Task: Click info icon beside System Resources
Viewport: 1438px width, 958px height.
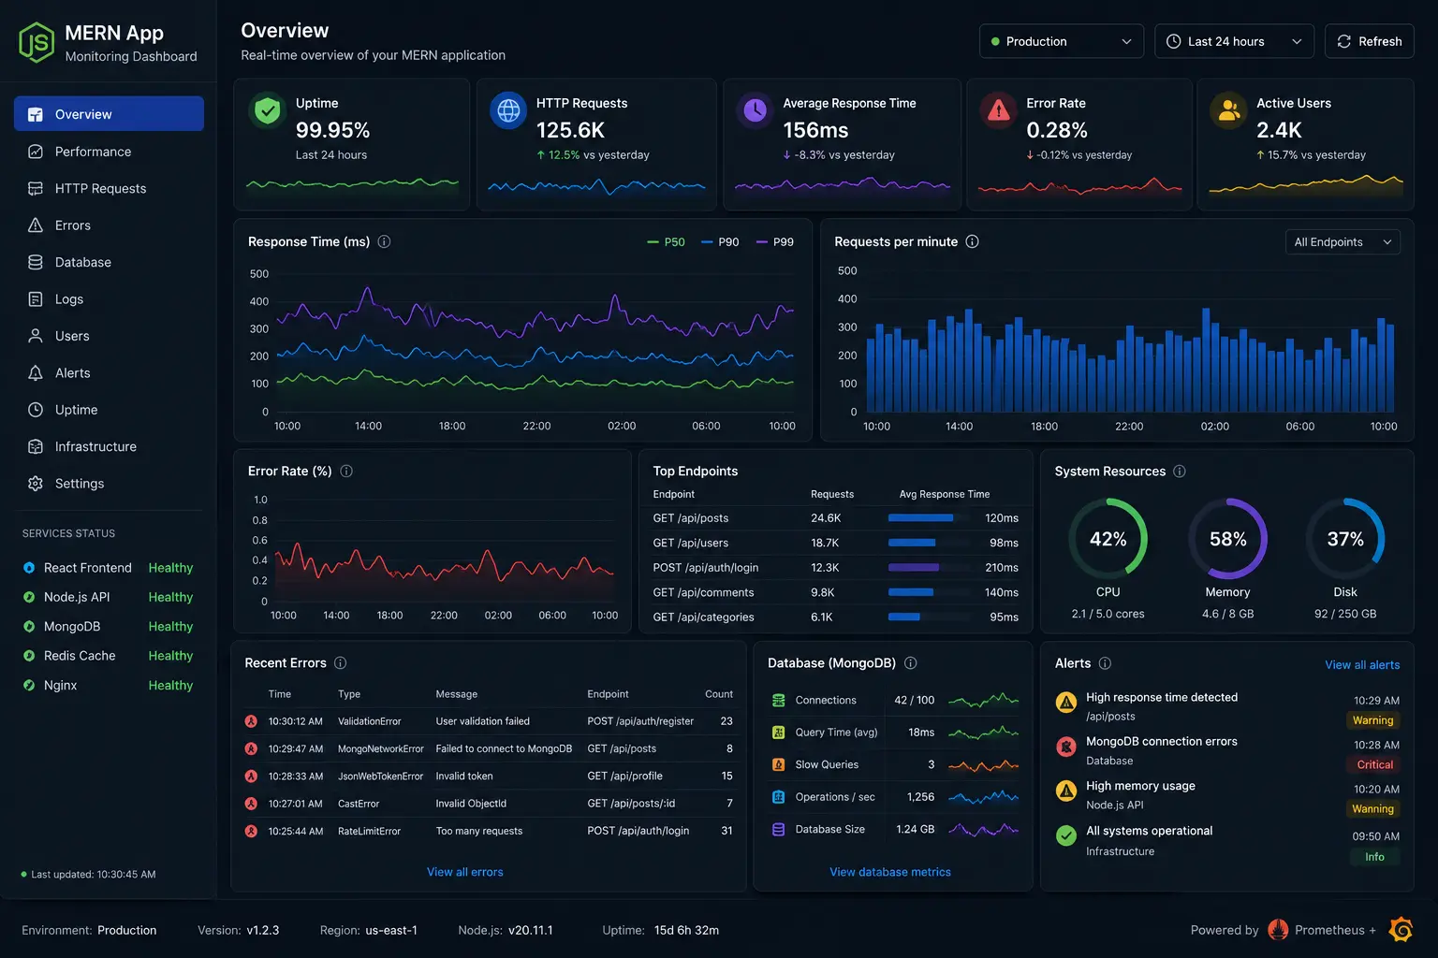Action: 1180,471
